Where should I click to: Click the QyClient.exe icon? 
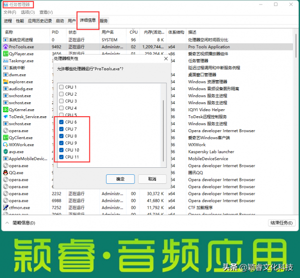point(5,138)
